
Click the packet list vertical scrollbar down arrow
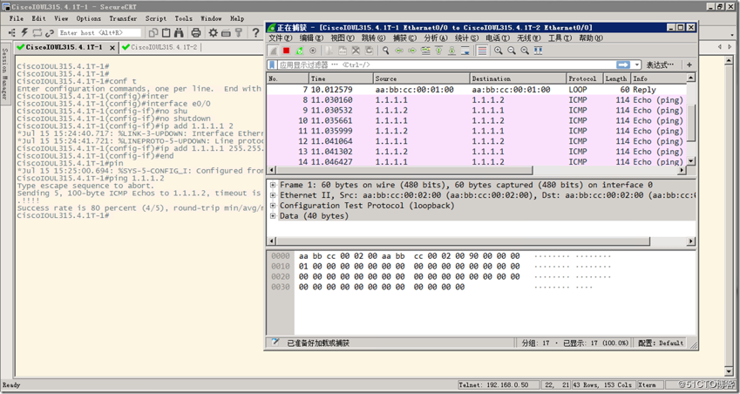(691, 161)
